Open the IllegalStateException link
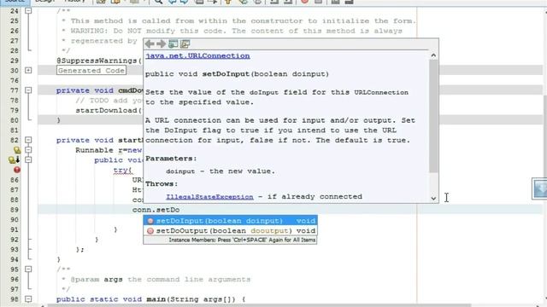Viewport: 547px width, 307px height. [x=209, y=197]
